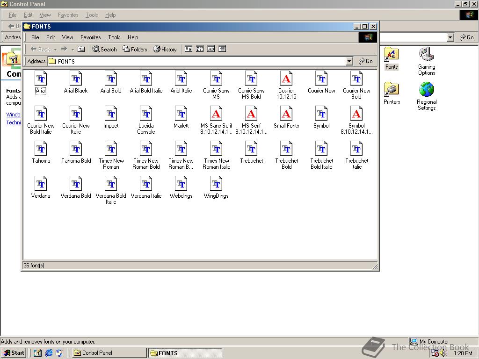Go up one folder level
479x359 pixels.
[81, 49]
